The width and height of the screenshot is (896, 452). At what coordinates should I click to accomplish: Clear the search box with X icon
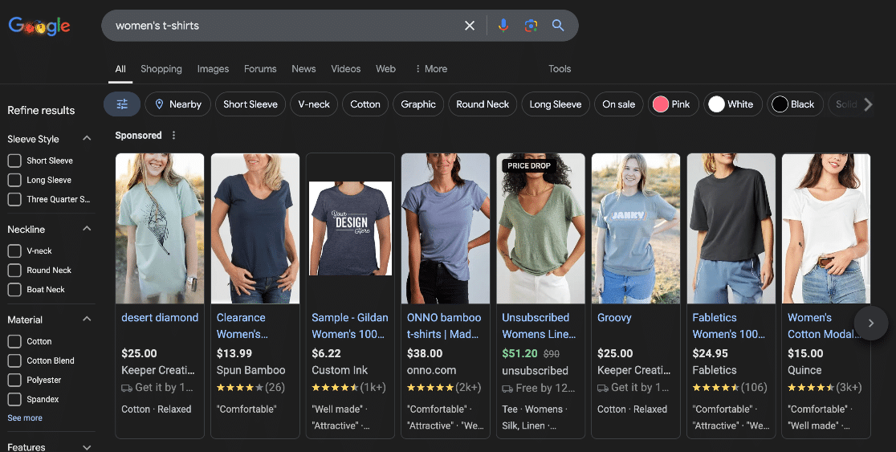coord(470,26)
